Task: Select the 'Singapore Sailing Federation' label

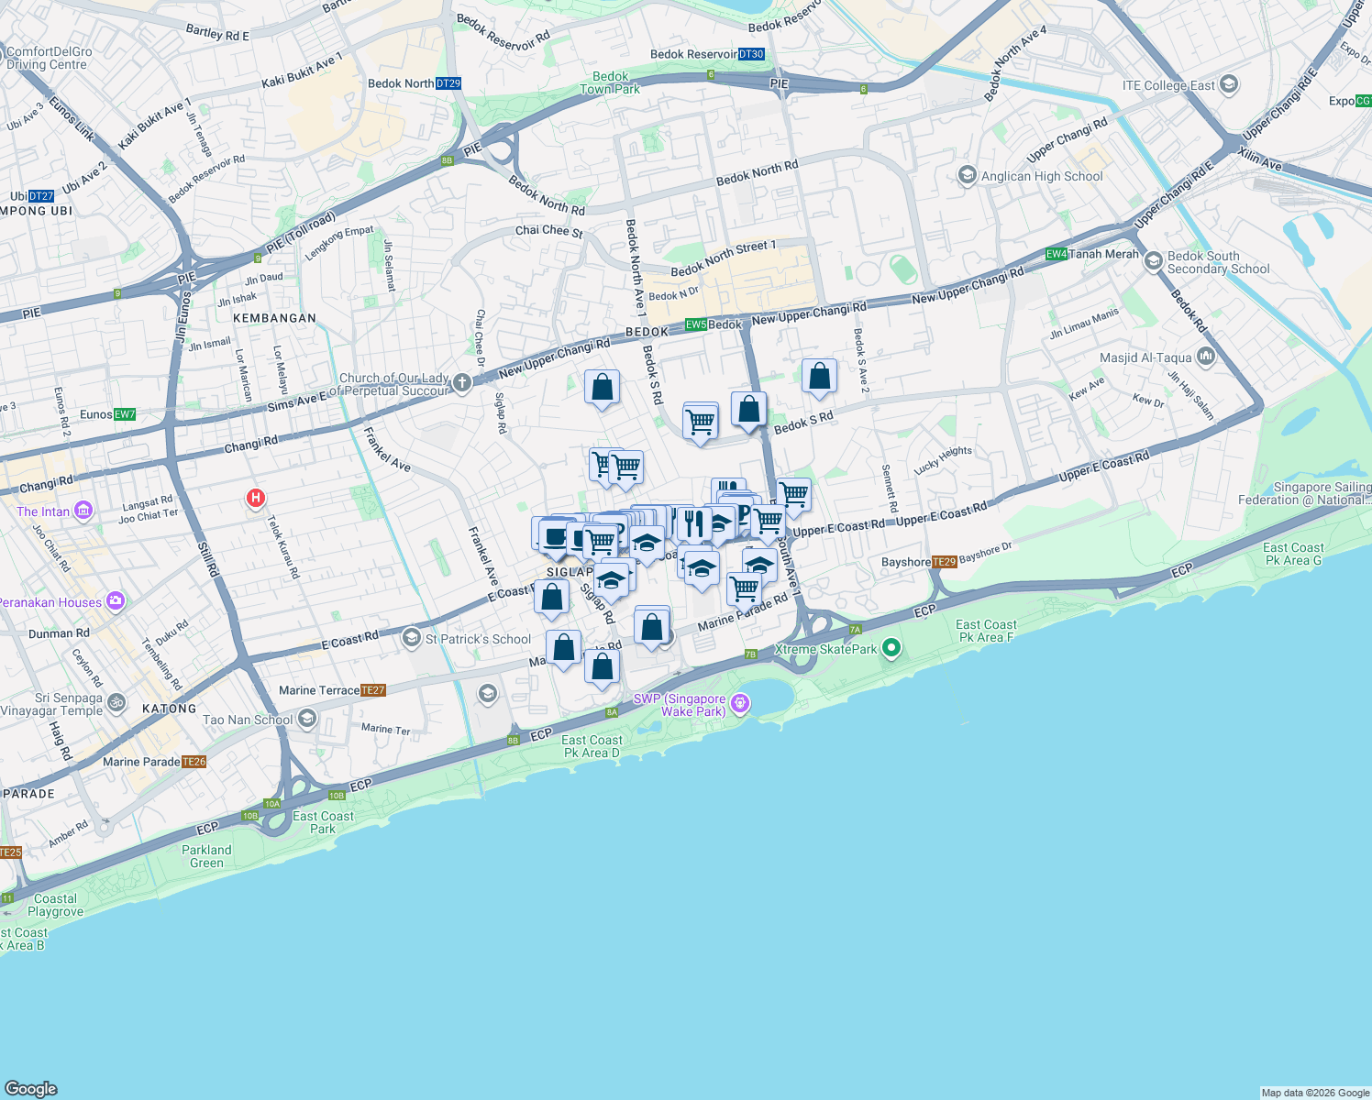Action: point(1304,493)
